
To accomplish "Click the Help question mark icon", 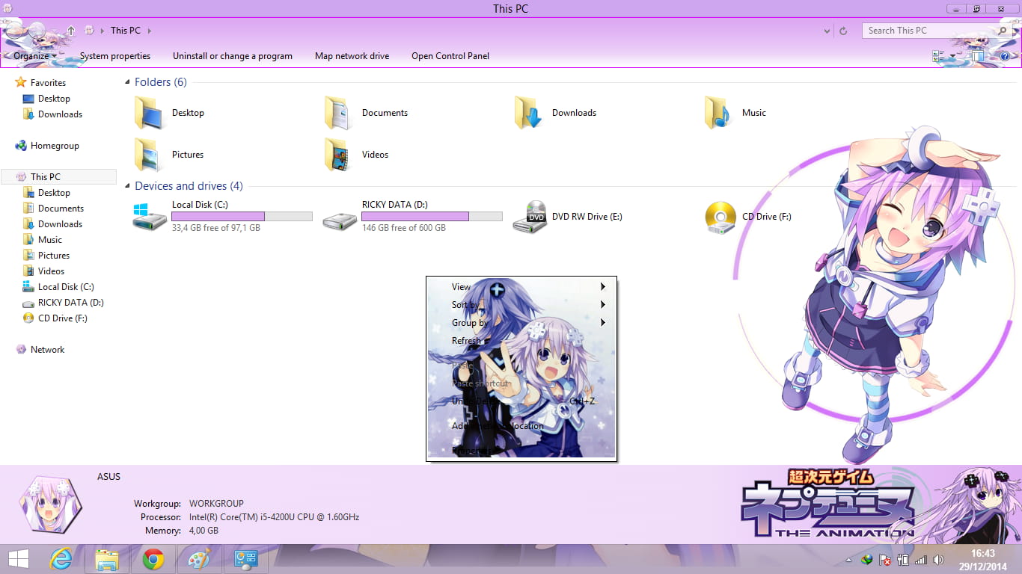I will pos(1005,55).
